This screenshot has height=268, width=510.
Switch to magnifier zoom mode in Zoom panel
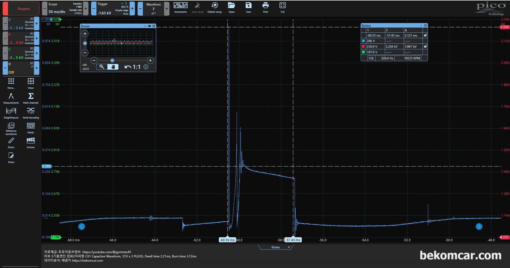[102, 67]
